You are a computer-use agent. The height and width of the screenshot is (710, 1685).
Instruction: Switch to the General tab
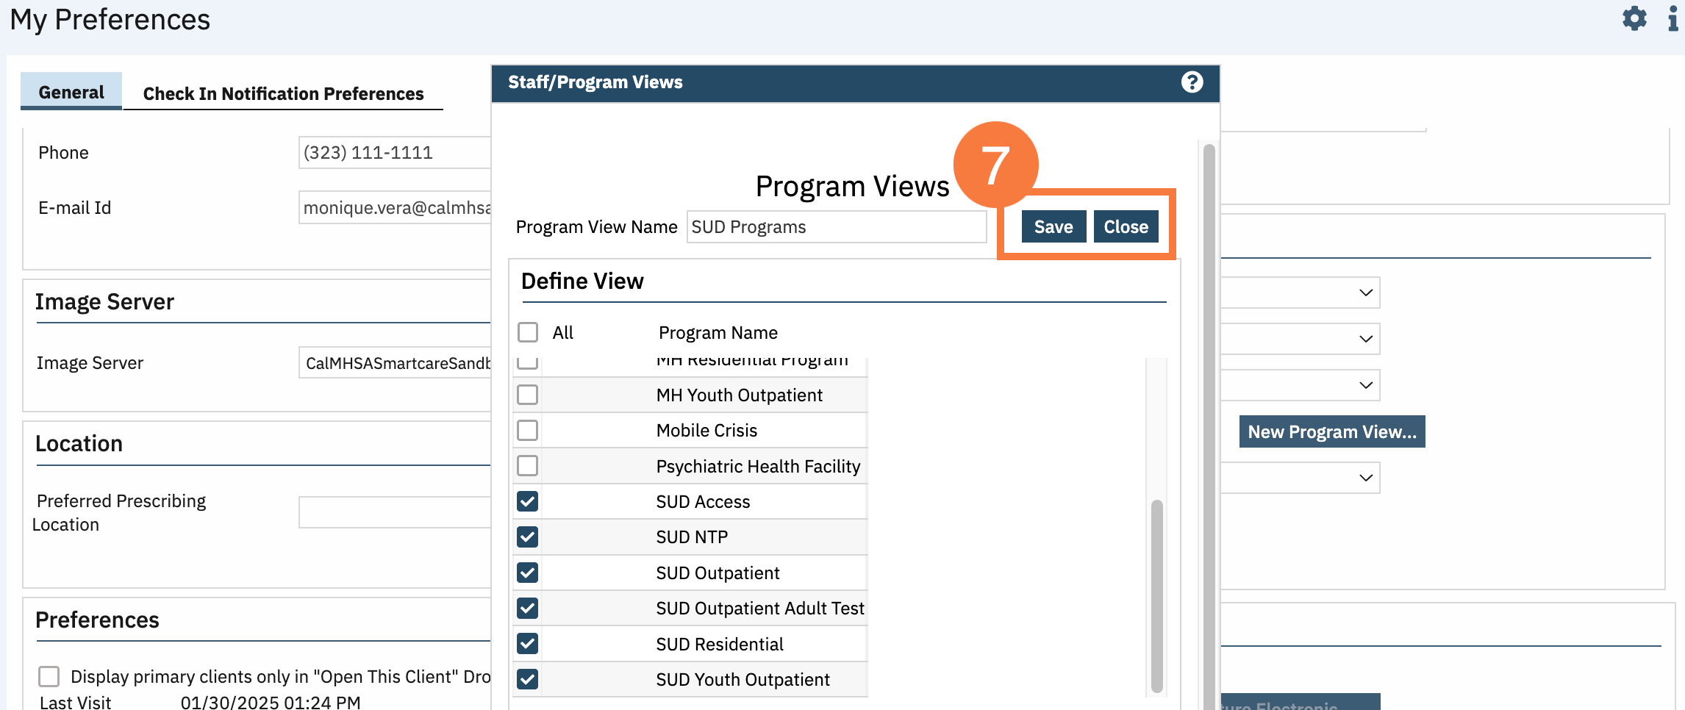pos(71,92)
